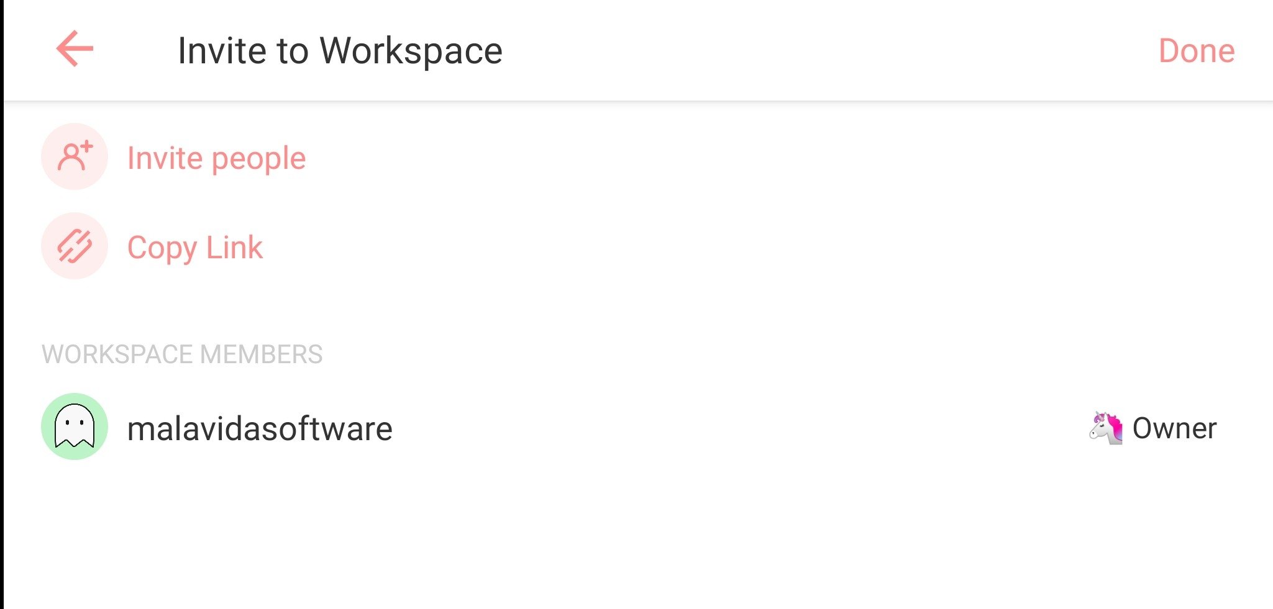Click the Invite to Workspace title
The image size is (1273, 609).
coord(340,50)
